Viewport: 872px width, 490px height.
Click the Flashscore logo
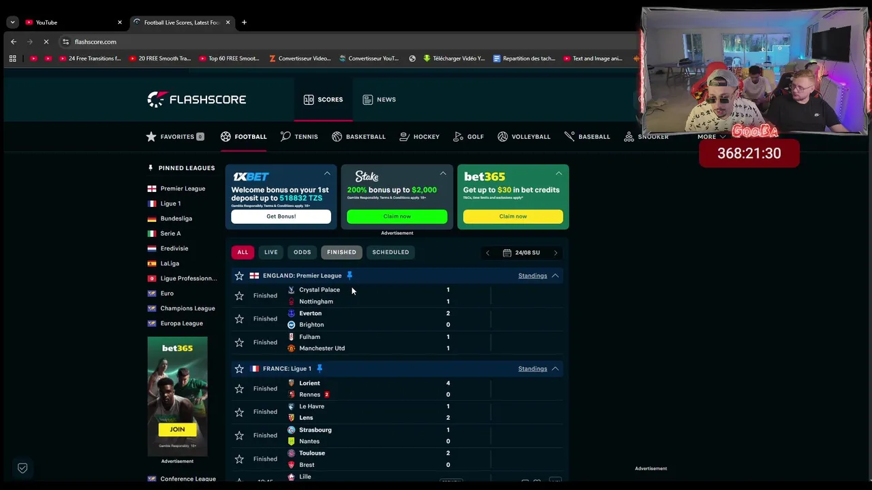pyautogui.click(x=196, y=99)
